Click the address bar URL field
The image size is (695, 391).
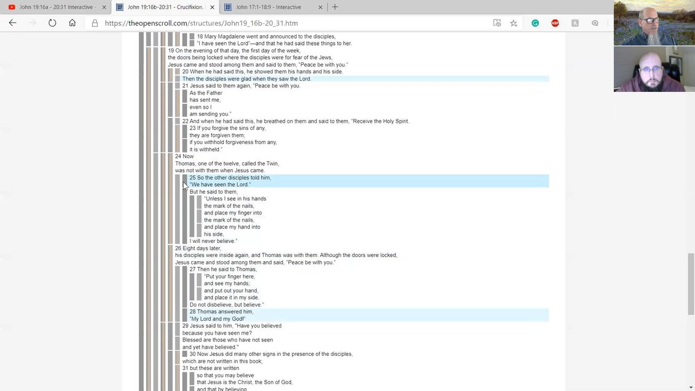(271, 23)
